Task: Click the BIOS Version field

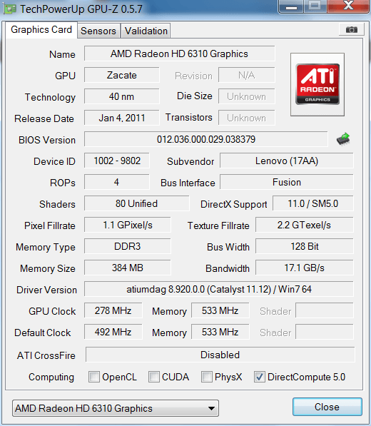Action: pyautogui.click(x=206, y=139)
